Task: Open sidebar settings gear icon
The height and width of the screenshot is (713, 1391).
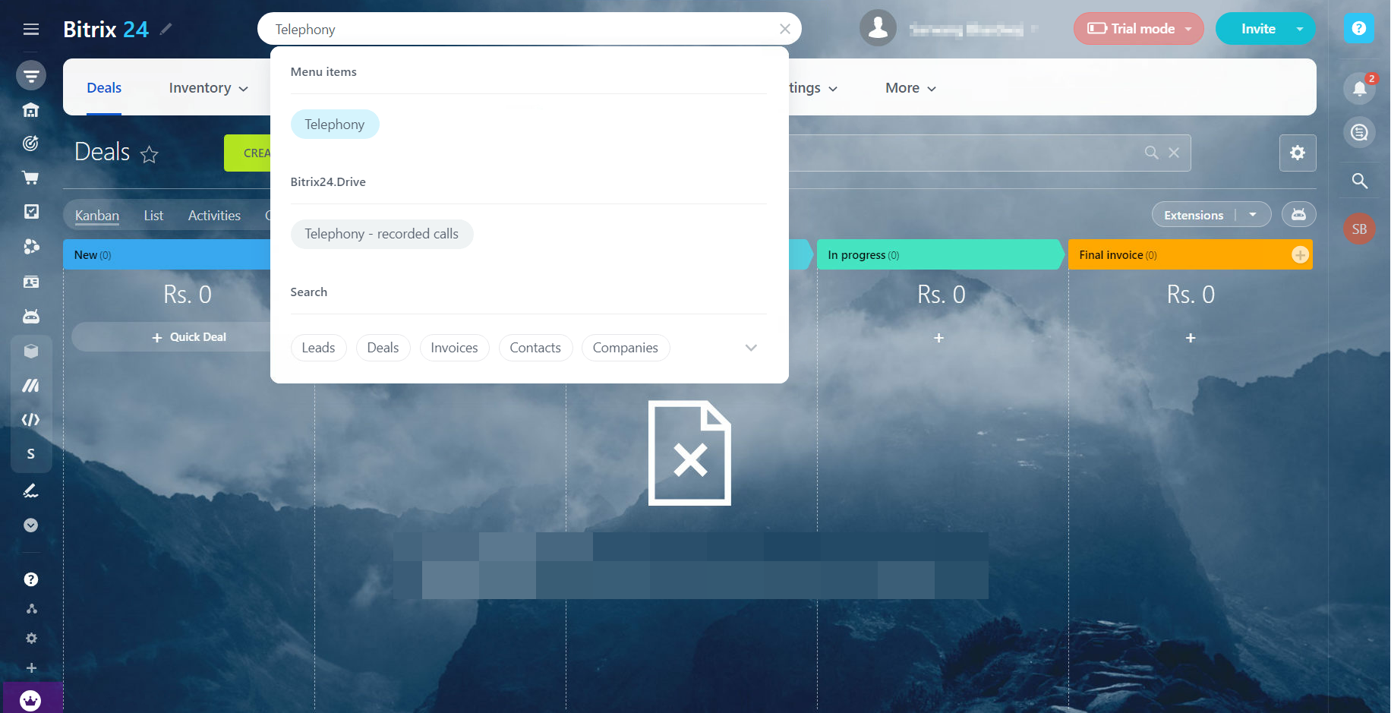Action: pyautogui.click(x=31, y=639)
